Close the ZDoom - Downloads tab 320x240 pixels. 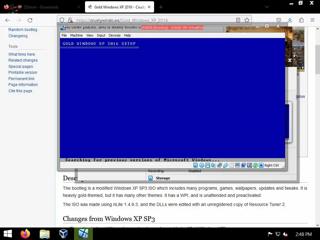point(79,7)
